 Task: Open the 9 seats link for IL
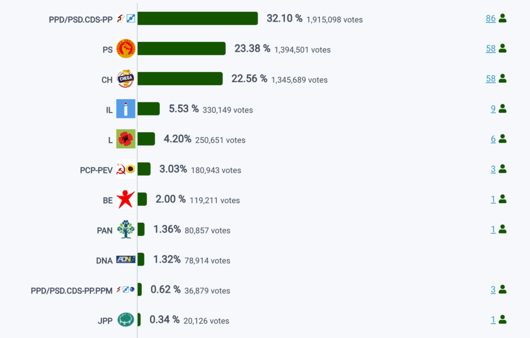point(493,109)
